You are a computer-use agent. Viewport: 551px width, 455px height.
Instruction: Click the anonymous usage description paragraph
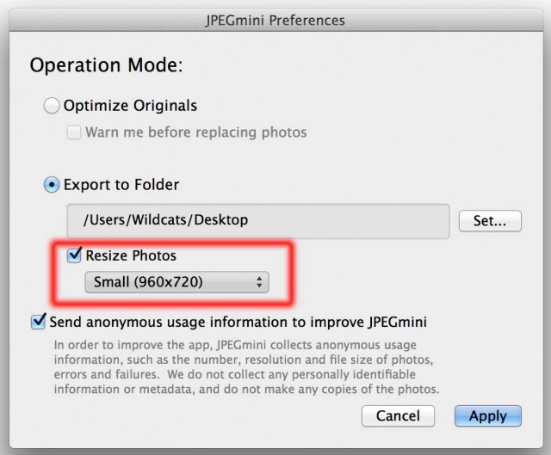(x=246, y=367)
